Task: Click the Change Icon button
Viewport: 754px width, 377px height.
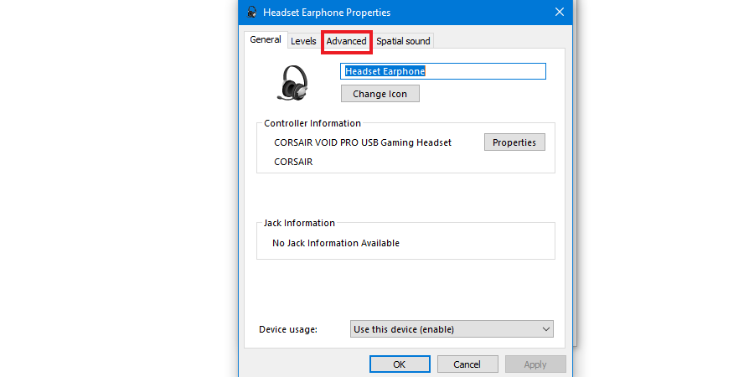Action: 380,94
